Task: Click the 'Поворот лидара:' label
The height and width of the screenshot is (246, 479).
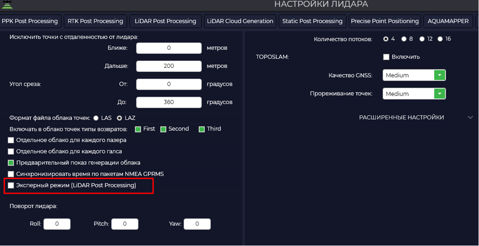Action: (33, 206)
